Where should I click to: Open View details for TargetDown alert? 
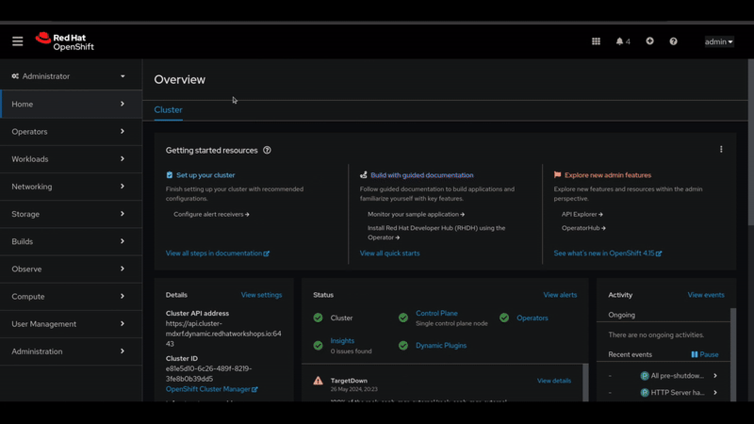[x=554, y=381]
